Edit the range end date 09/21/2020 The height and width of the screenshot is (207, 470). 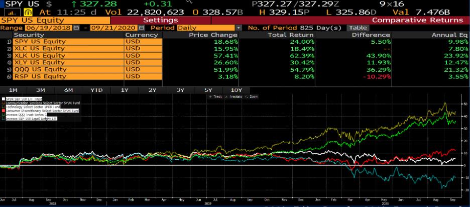point(114,28)
